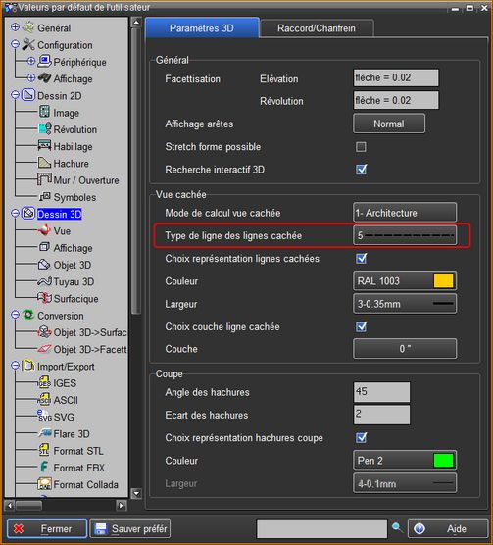Image resolution: width=493 pixels, height=545 pixels.
Task: Click the Angle des hachures field
Action: (x=381, y=392)
